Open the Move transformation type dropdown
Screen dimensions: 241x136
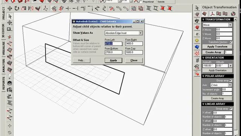tap(230, 25)
